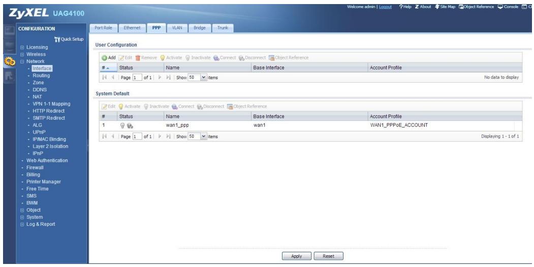Image resolution: width=534 pixels, height=267 pixels.
Task: Click Disconnect in User Configuration toolbar
Action: [x=253, y=58]
